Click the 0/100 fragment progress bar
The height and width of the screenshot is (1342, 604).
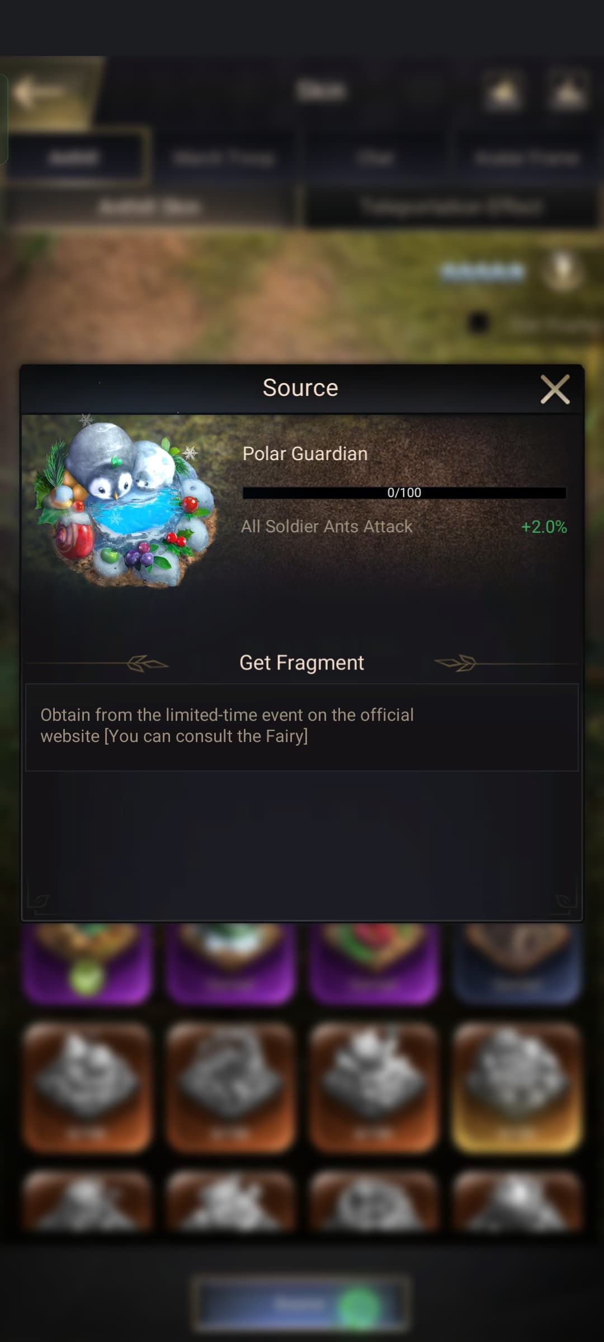coord(404,493)
